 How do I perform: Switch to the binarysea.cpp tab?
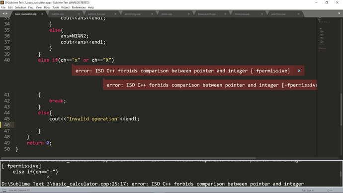[x=242, y=14]
